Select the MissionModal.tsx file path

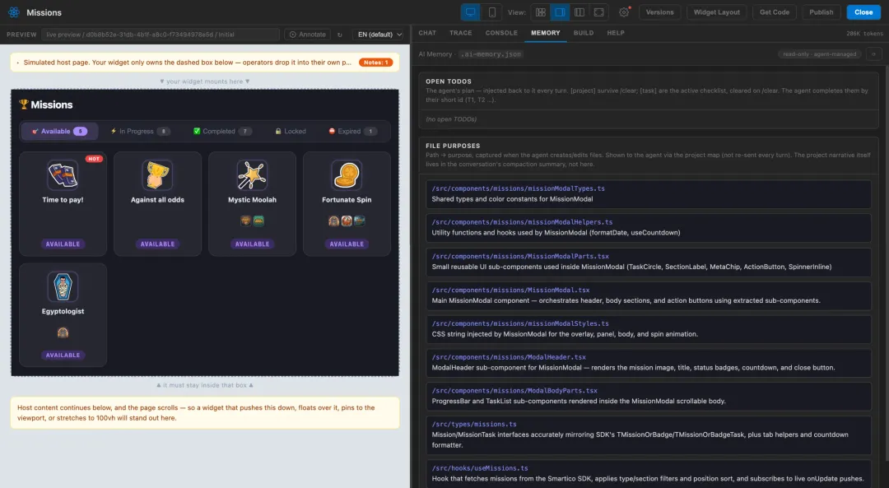(x=510, y=290)
